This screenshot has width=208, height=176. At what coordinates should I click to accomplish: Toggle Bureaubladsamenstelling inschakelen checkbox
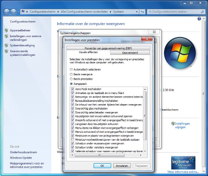[x=72, y=101]
